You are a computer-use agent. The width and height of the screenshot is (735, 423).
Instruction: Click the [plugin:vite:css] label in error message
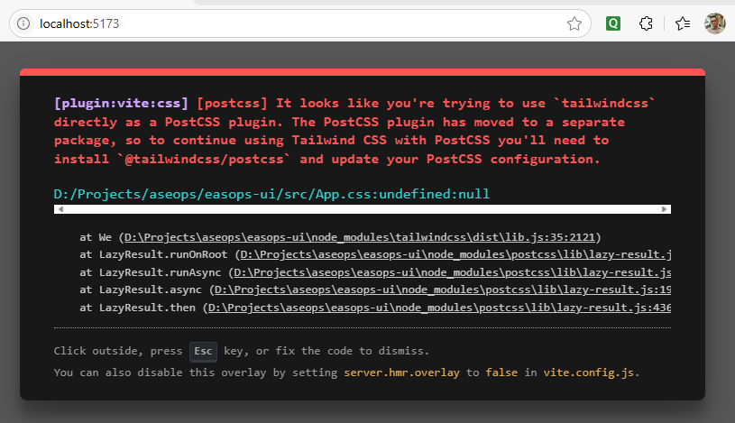click(121, 104)
